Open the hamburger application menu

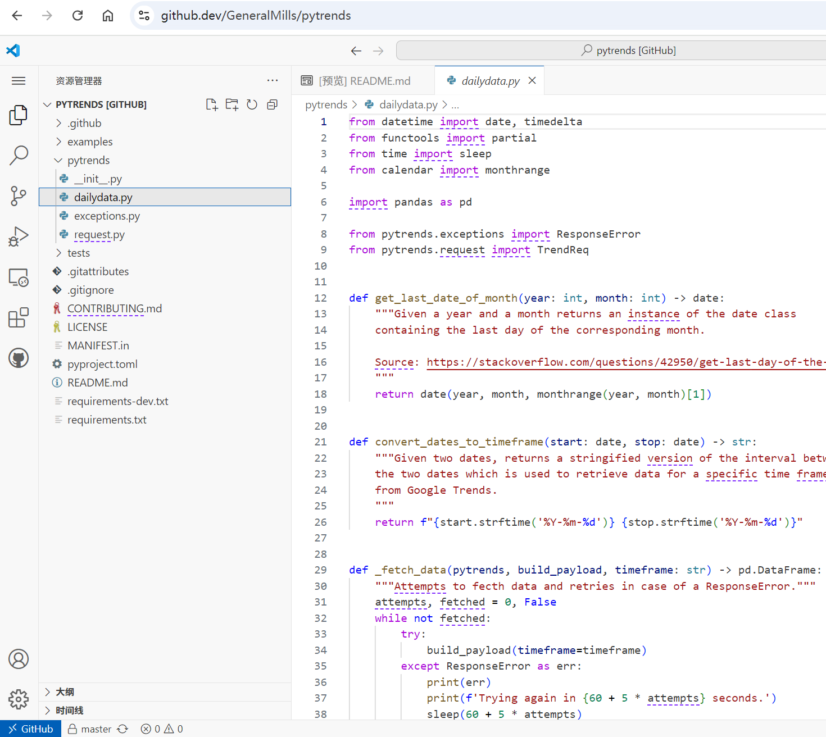tap(19, 81)
